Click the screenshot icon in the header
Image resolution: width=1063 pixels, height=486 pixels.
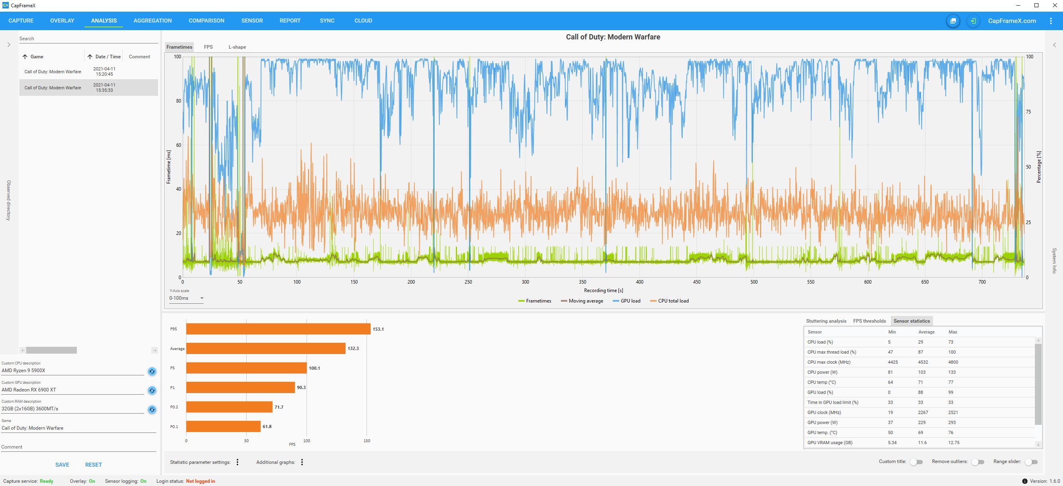click(x=953, y=21)
